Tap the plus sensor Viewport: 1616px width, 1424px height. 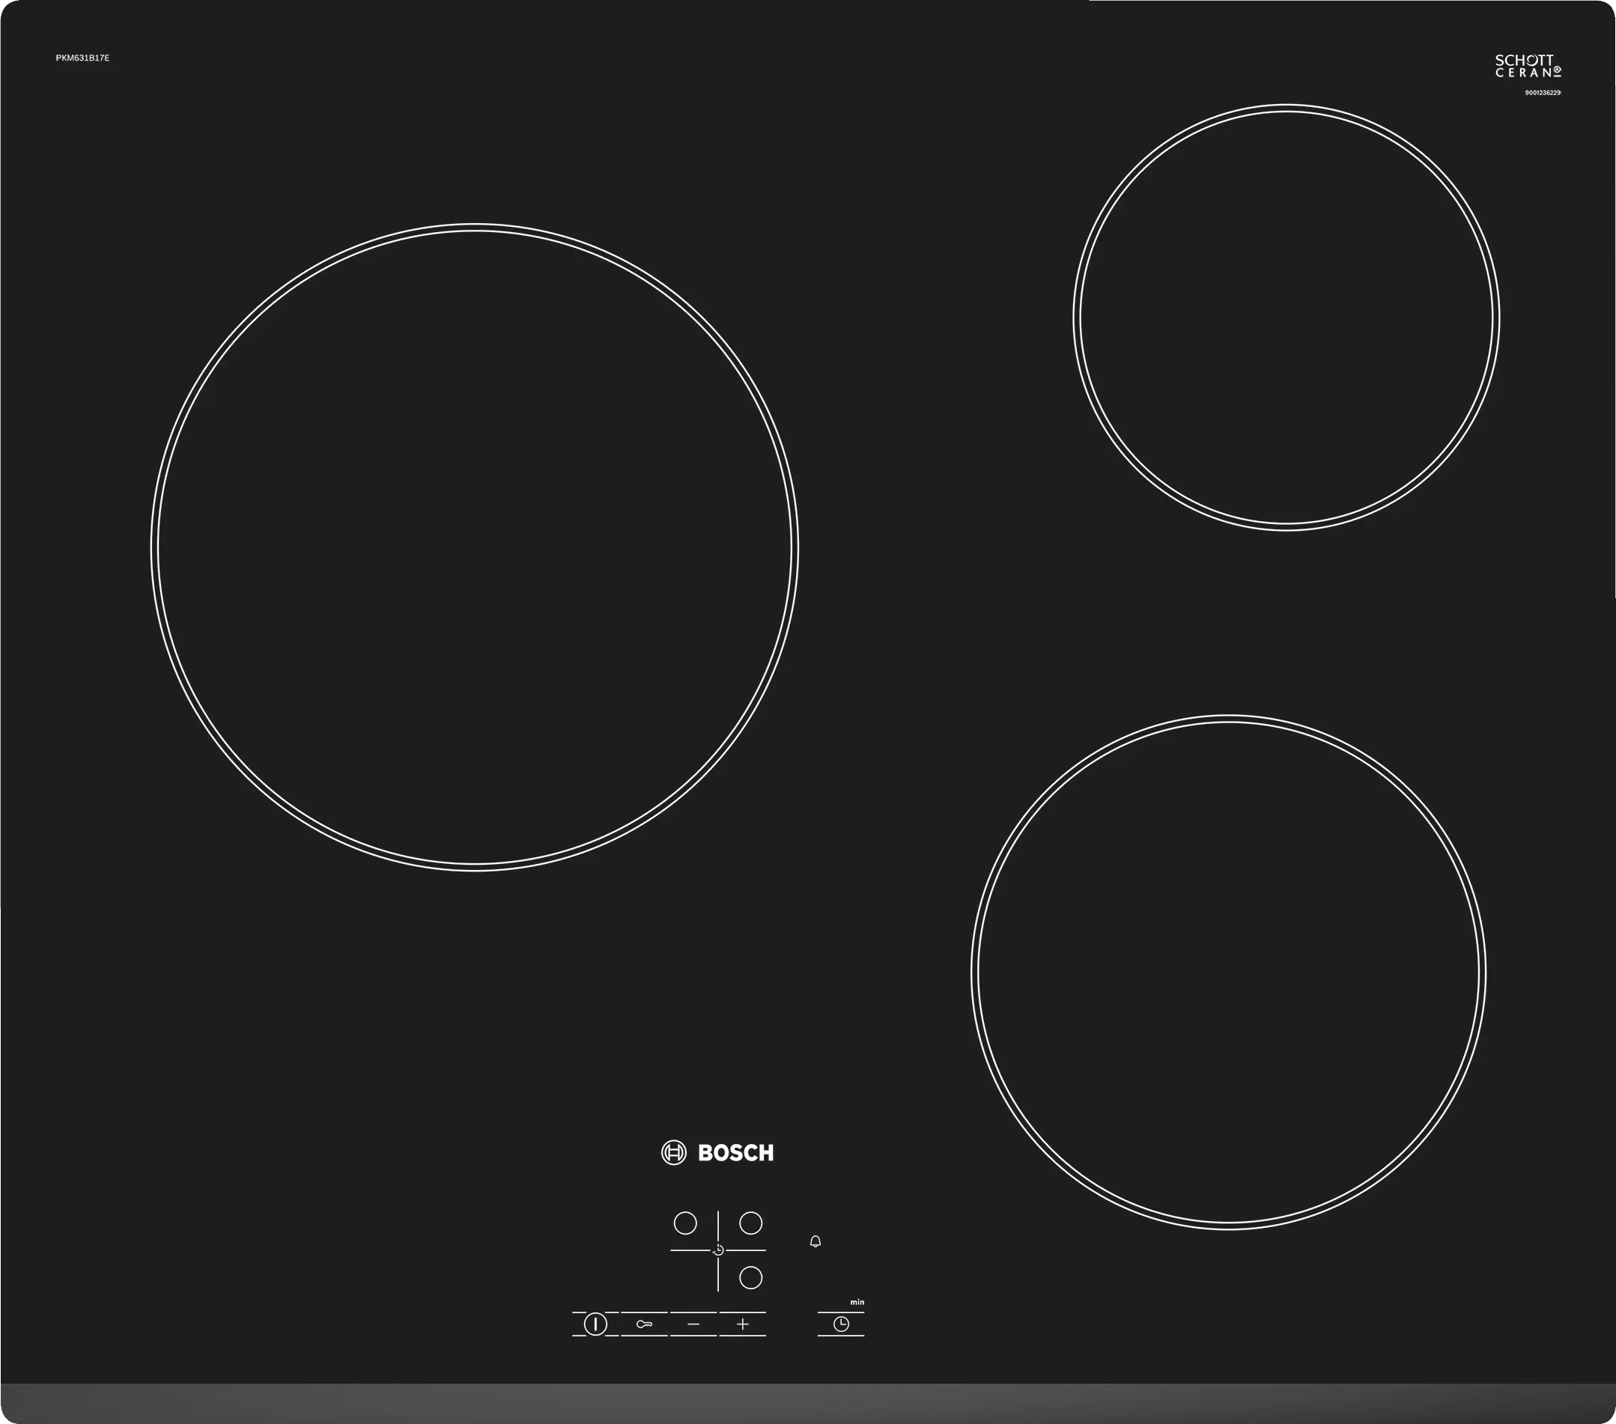(742, 1324)
